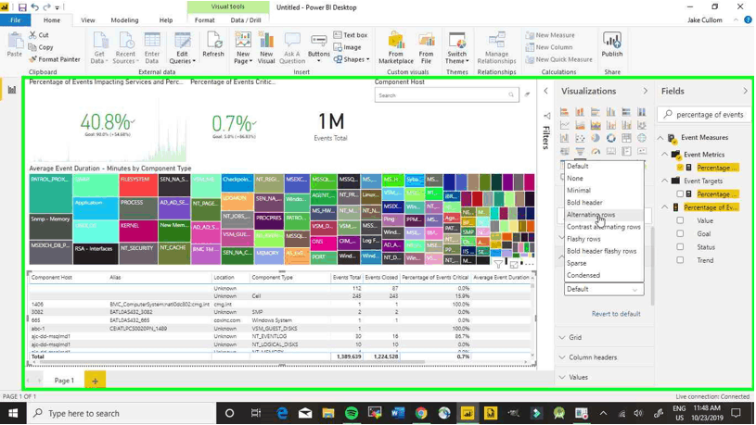The height and width of the screenshot is (425, 756).
Task: Collapse the Fields pane arrow
Action: (746, 91)
